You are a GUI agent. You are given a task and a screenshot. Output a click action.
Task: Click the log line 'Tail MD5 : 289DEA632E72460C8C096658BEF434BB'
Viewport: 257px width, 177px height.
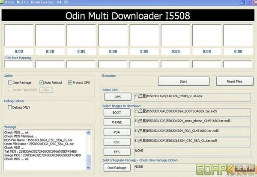pos(41,151)
